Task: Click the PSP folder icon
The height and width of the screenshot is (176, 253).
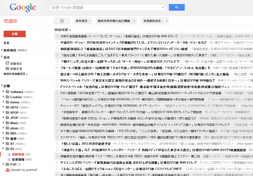Action: 7,164
